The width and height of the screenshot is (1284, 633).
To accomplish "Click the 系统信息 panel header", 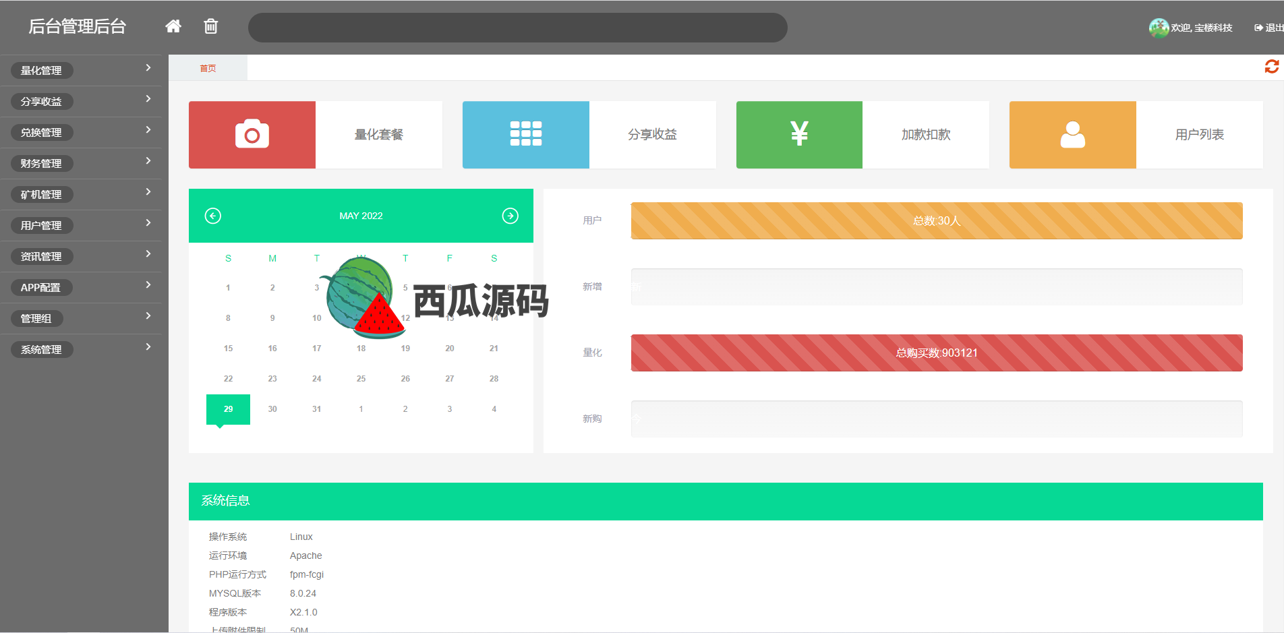I will coord(726,502).
